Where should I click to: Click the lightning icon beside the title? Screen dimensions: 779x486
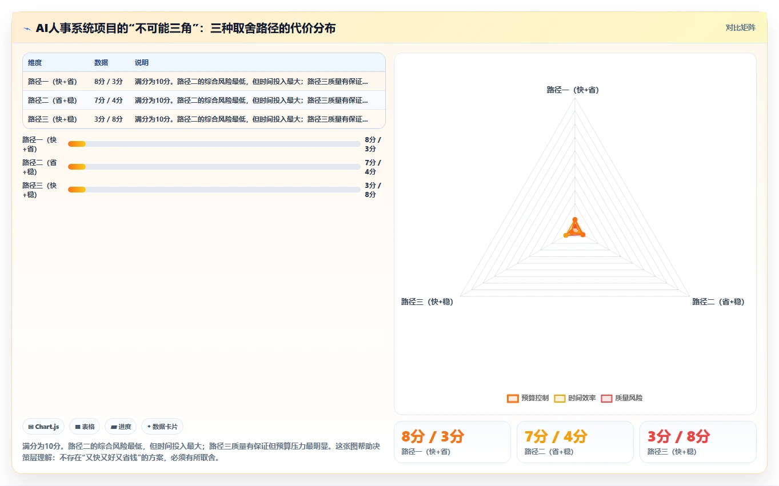pos(27,28)
